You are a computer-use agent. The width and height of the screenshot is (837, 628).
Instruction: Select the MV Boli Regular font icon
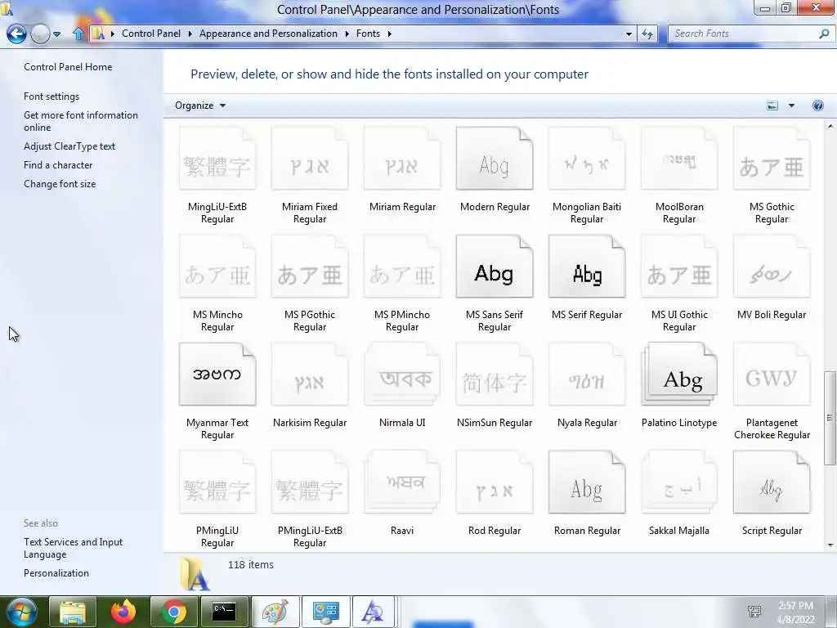tap(772, 266)
